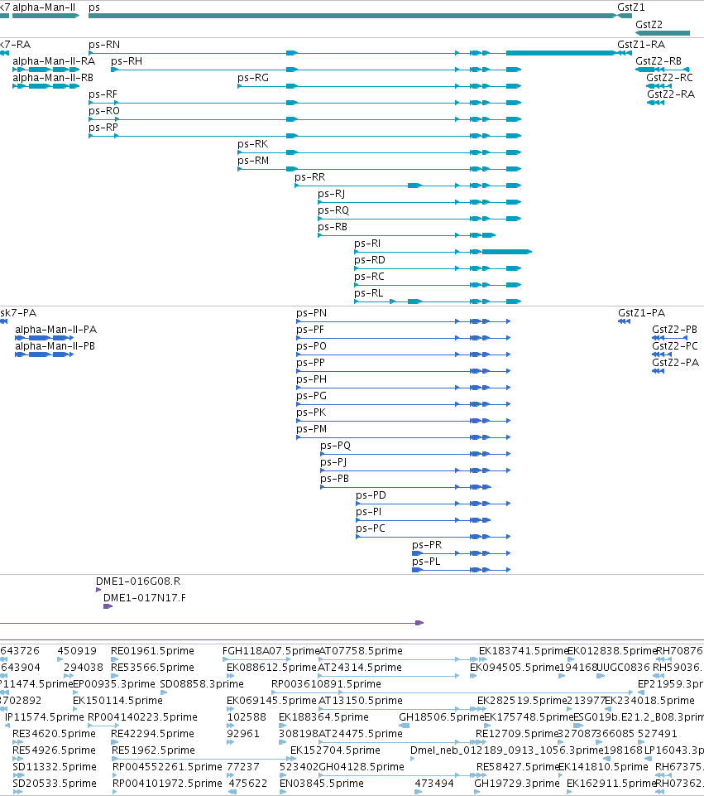This screenshot has width=704, height=796.
Task: Select GstZ1-PA protein
Action: (x=642, y=313)
